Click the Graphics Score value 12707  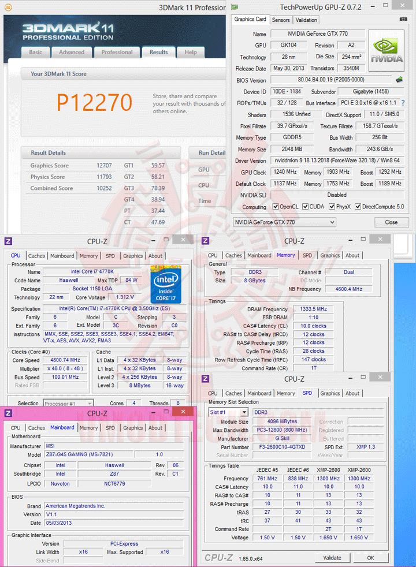(x=104, y=165)
